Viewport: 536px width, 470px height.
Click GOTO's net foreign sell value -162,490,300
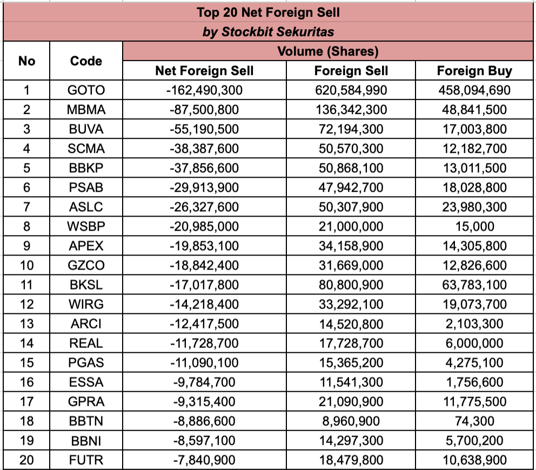point(204,90)
